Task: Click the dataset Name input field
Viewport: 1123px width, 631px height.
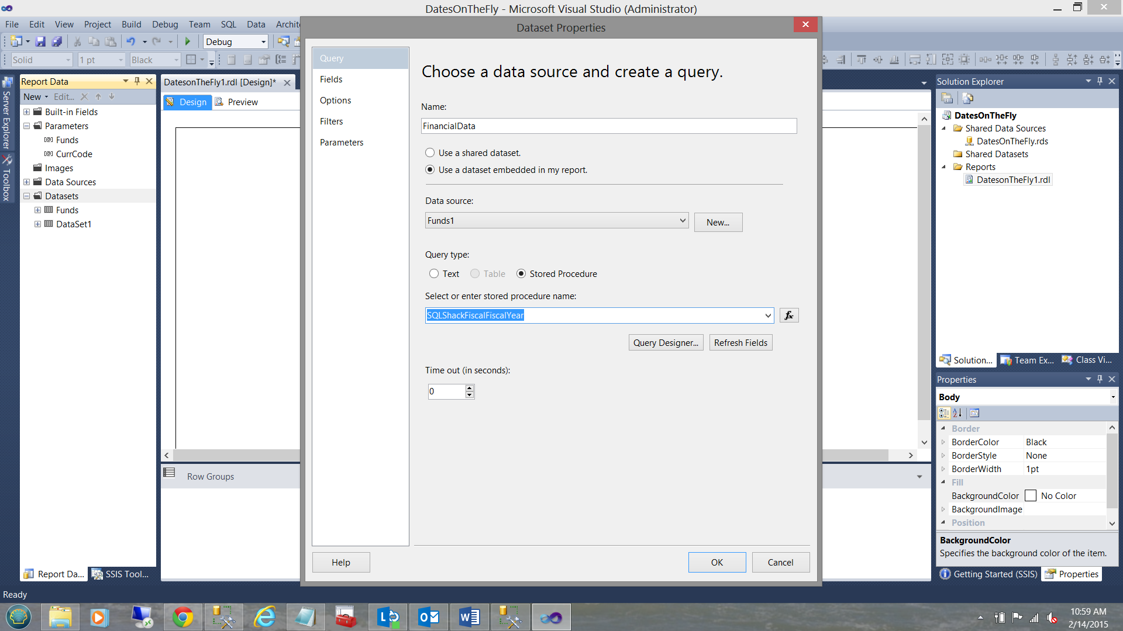Action: pos(608,126)
